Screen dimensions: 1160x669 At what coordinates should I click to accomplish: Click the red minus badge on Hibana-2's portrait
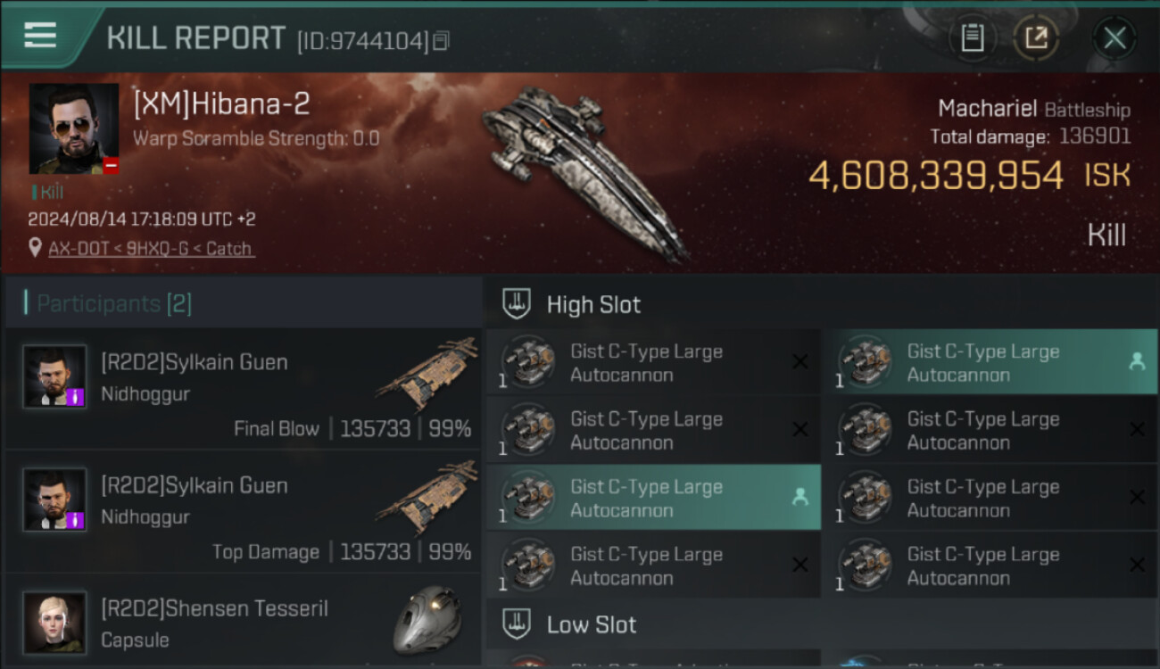click(111, 165)
